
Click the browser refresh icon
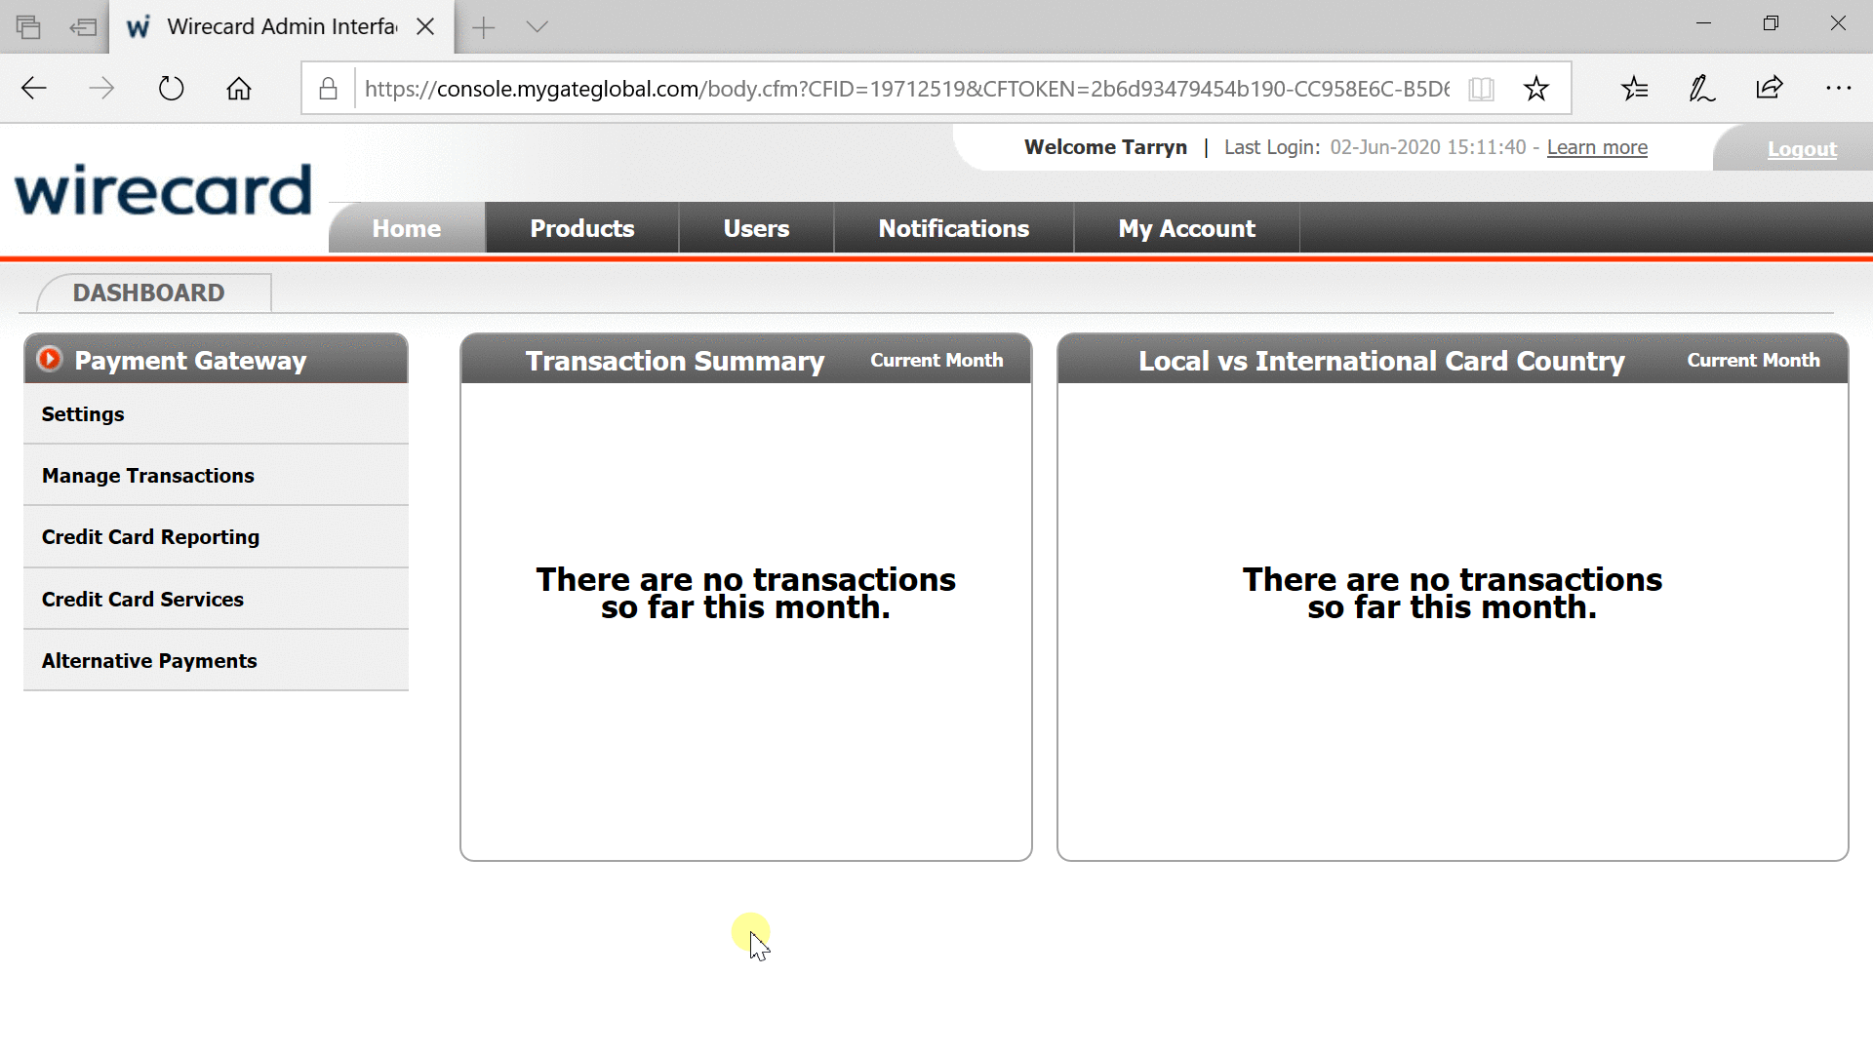[x=171, y=89]
